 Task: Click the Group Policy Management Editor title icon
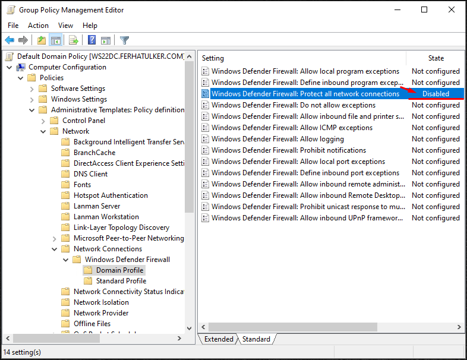pos(11,10)
